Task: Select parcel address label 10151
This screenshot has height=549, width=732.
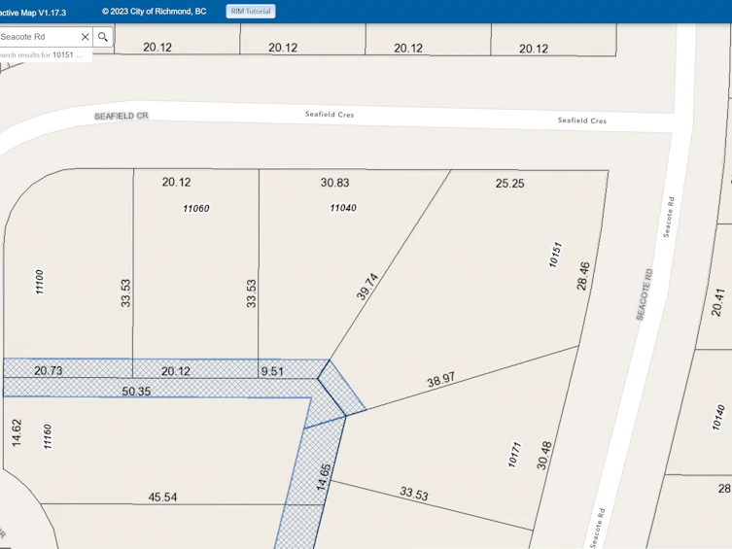Action: (555, 255)
